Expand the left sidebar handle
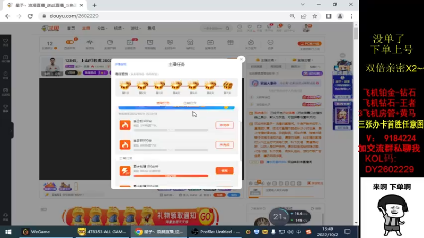 tap(12, 130)
